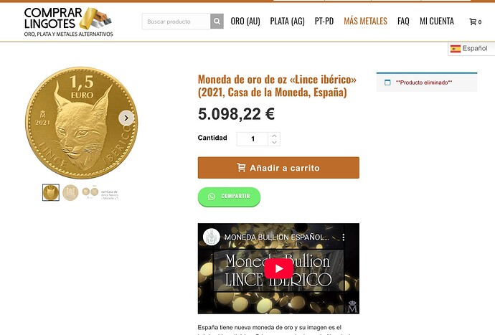The width and height of the screenshot is (495, 335).
Task: Play the Lince Ibérico YouTube video
Action: point(279,268)
